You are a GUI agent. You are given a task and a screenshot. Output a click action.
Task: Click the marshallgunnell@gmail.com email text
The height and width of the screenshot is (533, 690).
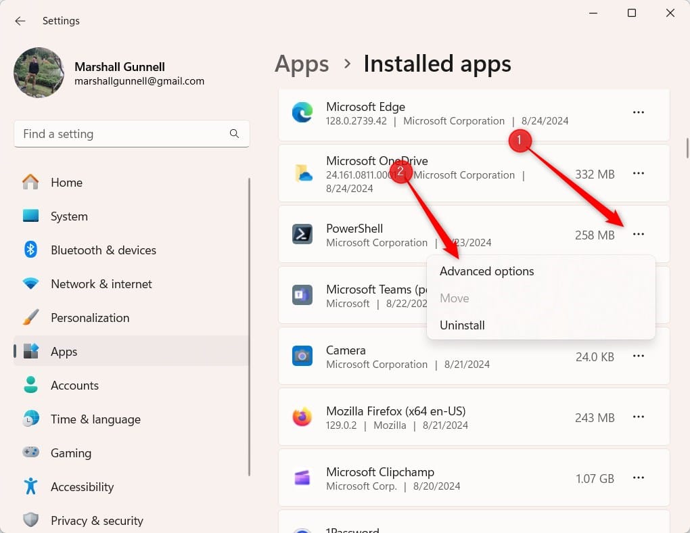(139, 81)
